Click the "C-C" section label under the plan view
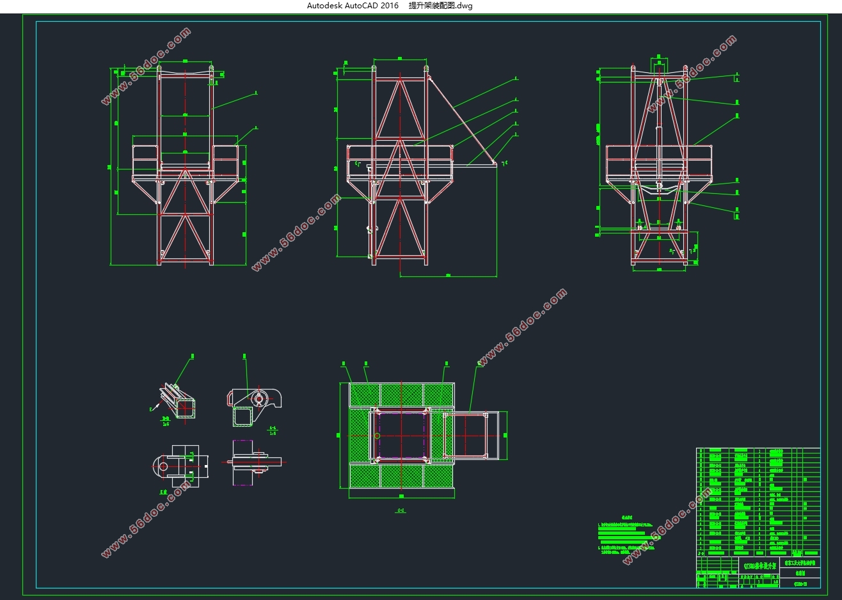This screenshot has height=600, width=842. (x=401, y=510)
